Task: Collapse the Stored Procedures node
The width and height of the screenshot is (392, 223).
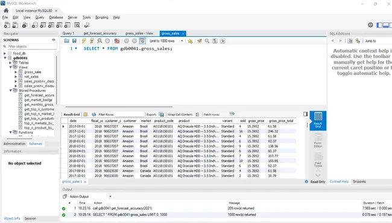Action: pos(10,91)
